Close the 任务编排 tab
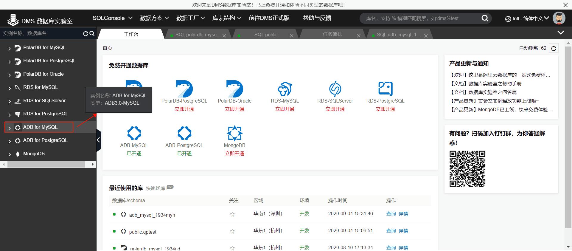The height and width of the screenshot is (251, 572). [359, 36]
